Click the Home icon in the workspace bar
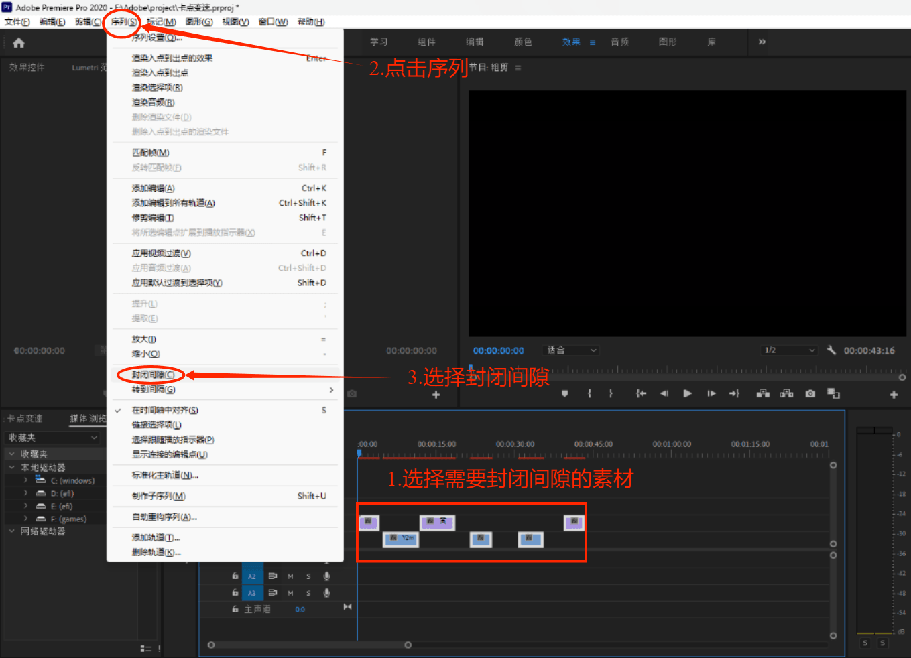 click(19, 43)
